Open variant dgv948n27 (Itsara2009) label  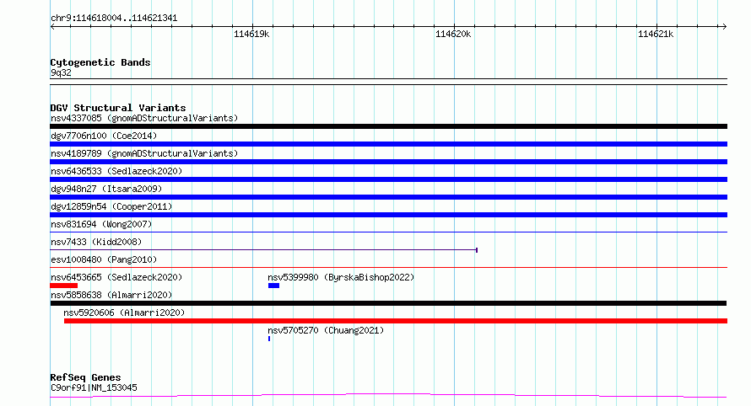pos(106,189)
